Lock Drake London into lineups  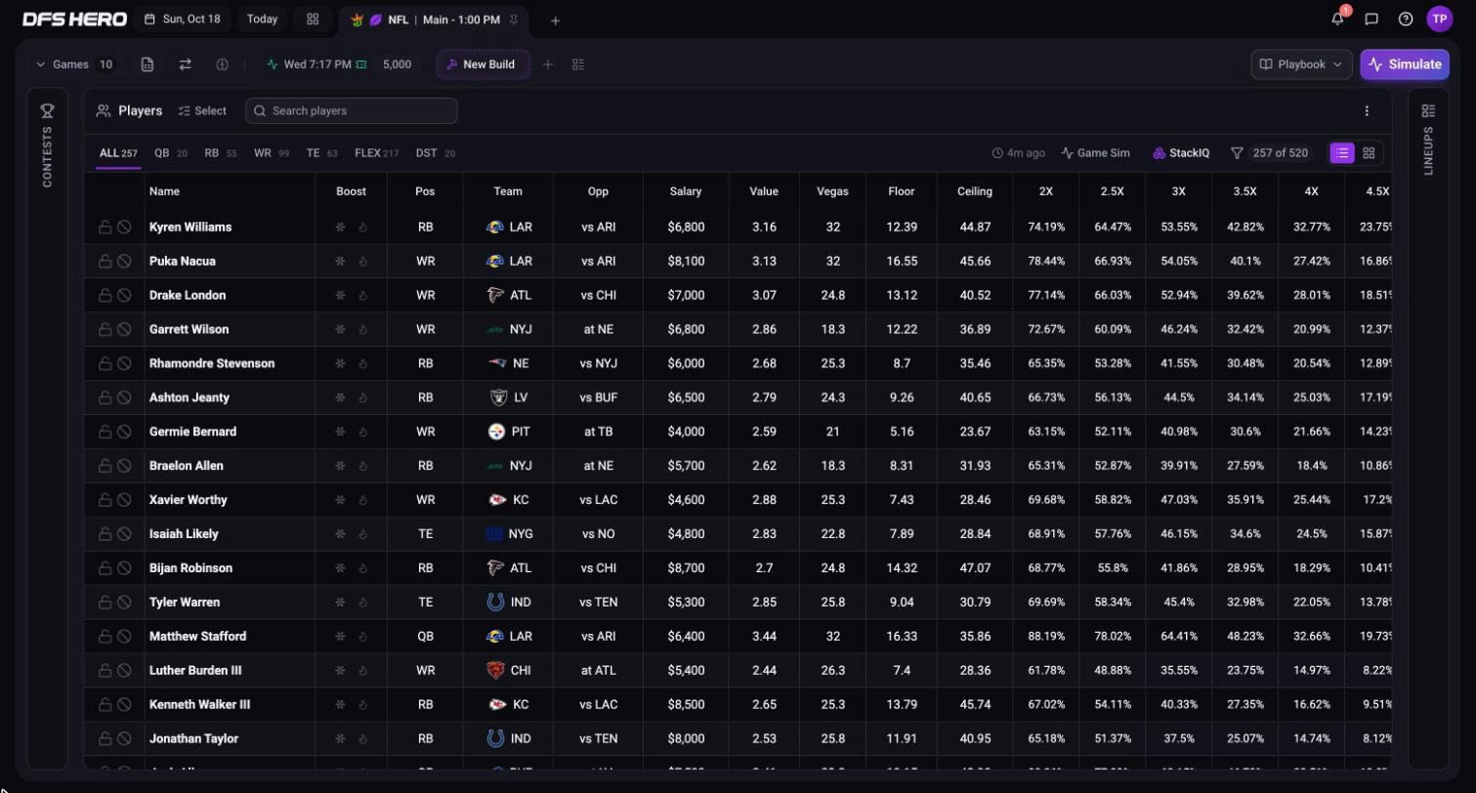point(105,295)
